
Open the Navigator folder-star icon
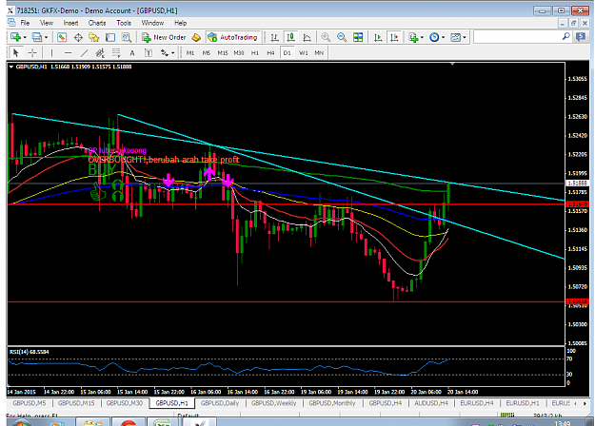click(x=93, y=37)
